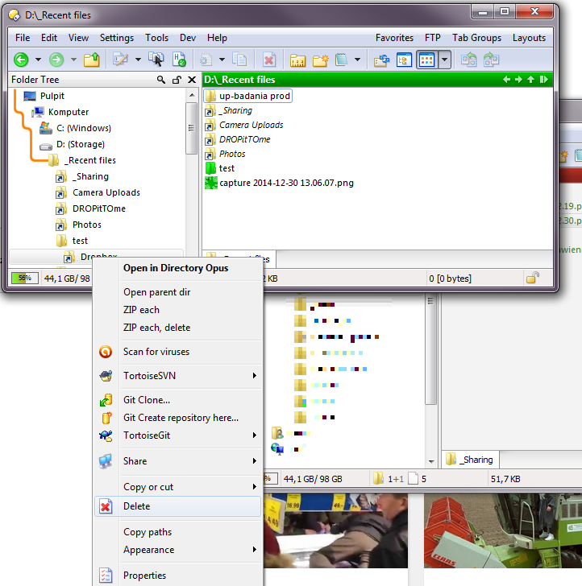
Task: Close the Folder Tree panel
Action: pos(192,80)
